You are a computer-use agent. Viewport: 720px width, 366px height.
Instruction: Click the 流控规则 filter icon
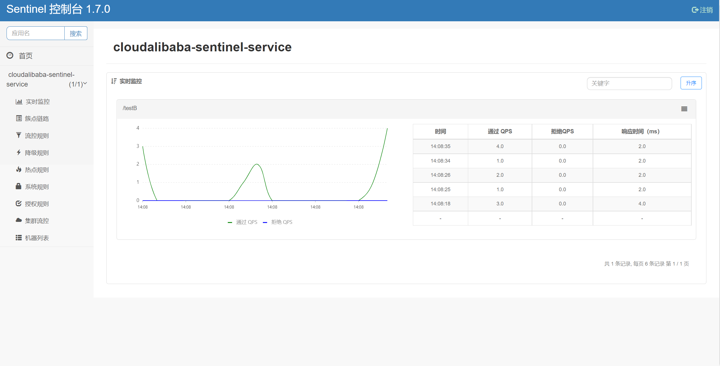19,135
